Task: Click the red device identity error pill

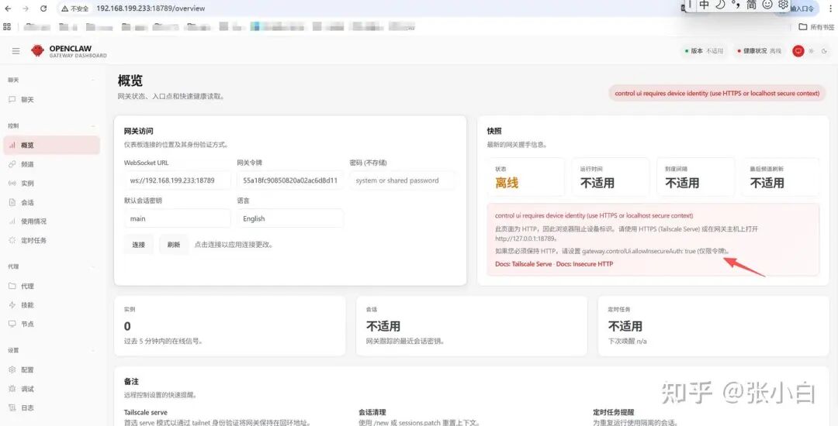Action: coord(717,93)
